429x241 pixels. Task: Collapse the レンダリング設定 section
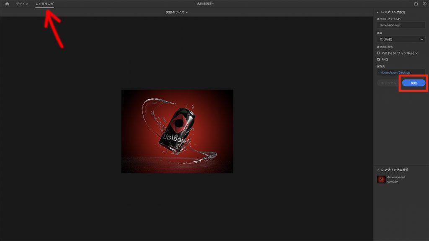tap(377, 12)
